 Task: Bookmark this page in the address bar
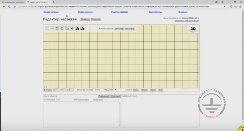tap(224, 7)
